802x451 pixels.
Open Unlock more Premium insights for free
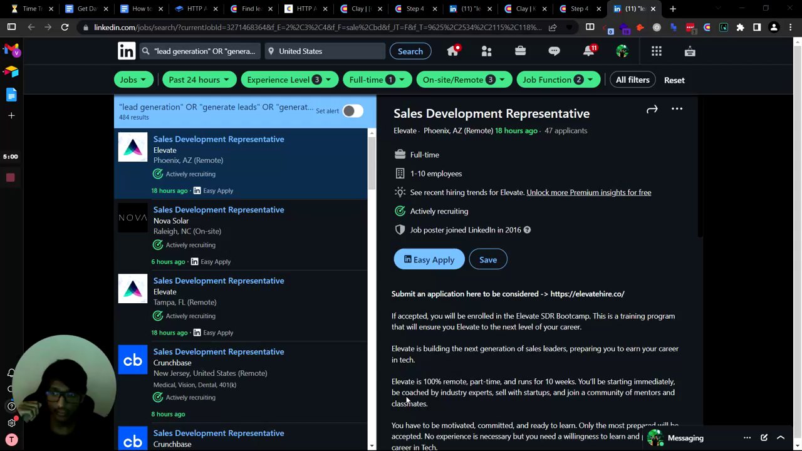pos(588,192)
